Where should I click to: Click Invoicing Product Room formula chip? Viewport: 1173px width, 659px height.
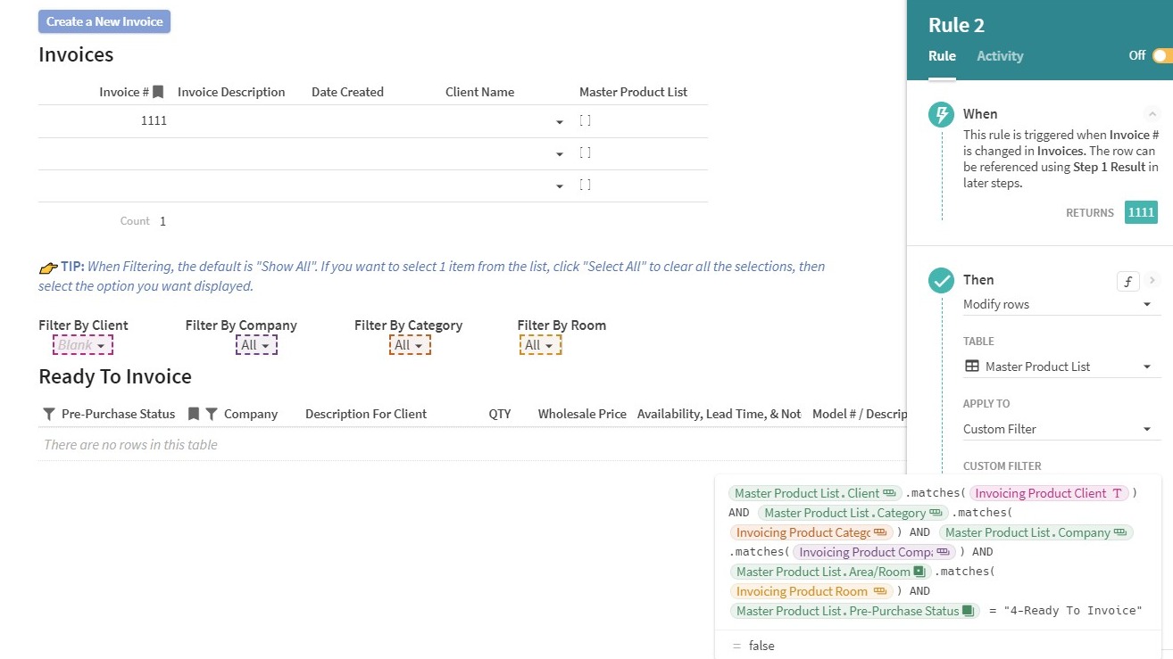[811, 591]
